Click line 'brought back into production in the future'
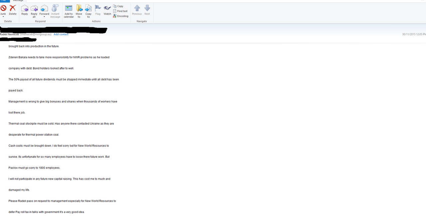 pos(34,46)
